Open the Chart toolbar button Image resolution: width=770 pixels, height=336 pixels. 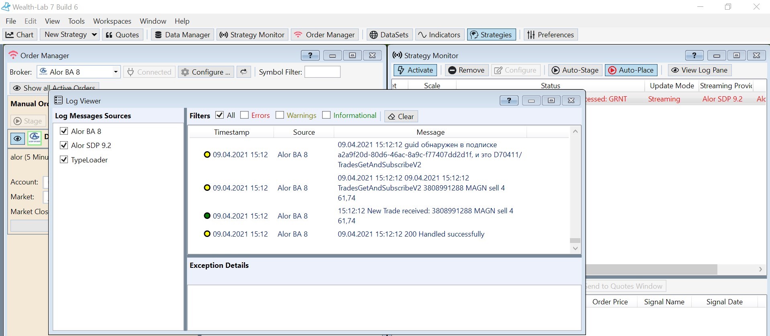[20, 35]
